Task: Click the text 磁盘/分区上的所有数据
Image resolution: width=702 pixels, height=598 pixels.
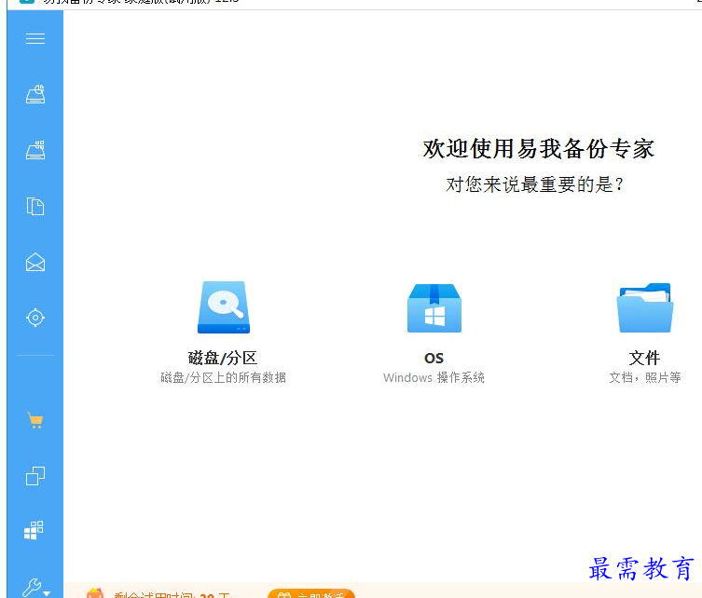Action: pyautogui.click(x=223, y=377)
